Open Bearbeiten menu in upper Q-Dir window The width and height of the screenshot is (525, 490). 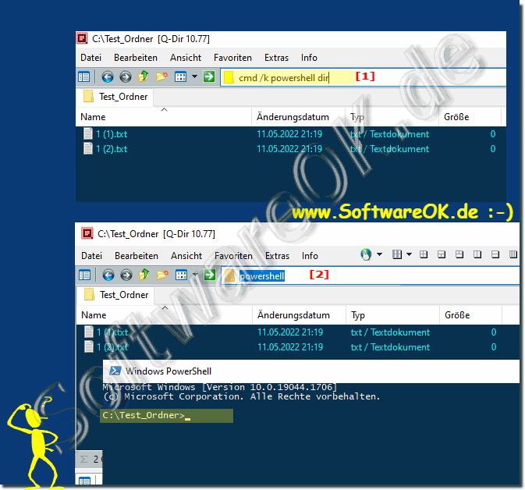tap(136, 58)
